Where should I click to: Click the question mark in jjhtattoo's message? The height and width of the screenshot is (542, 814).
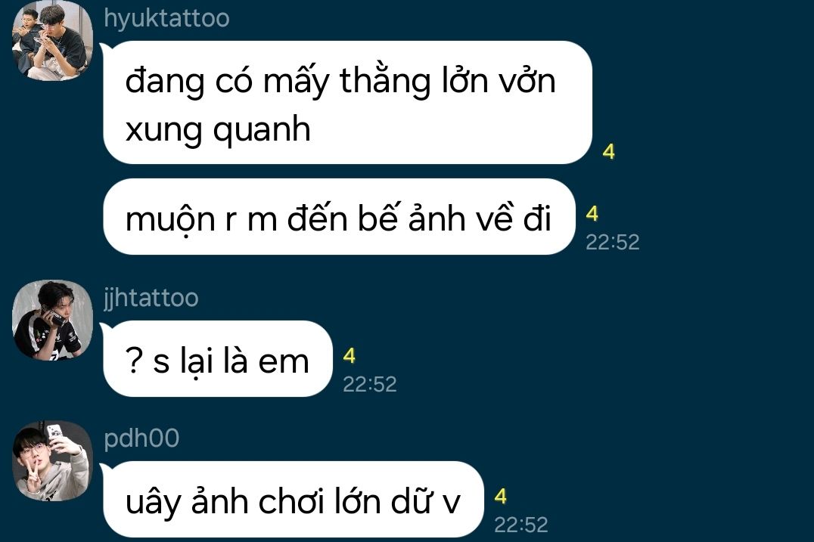coord(134,361)
